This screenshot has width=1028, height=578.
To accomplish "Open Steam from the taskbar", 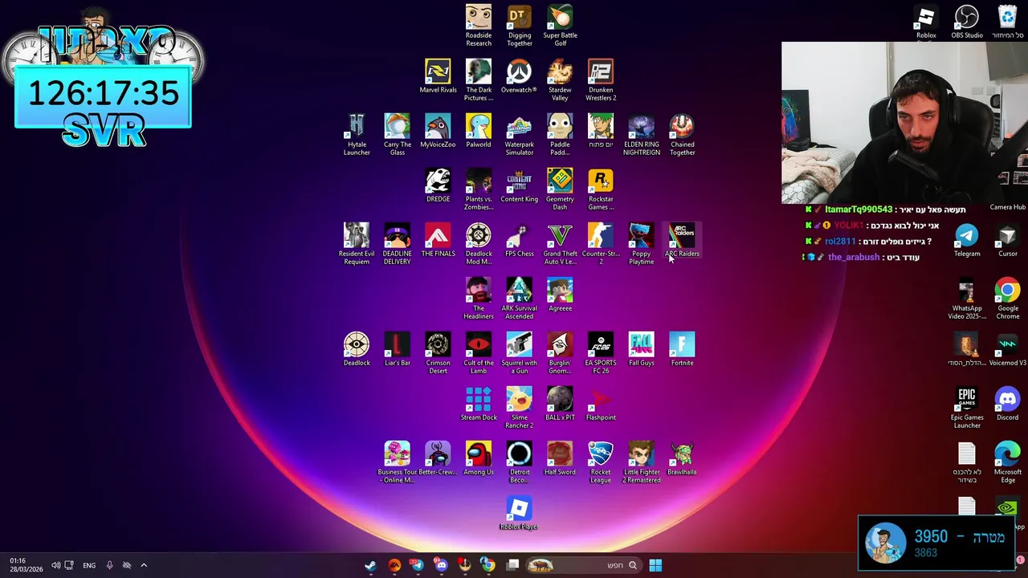I will 370,565.
